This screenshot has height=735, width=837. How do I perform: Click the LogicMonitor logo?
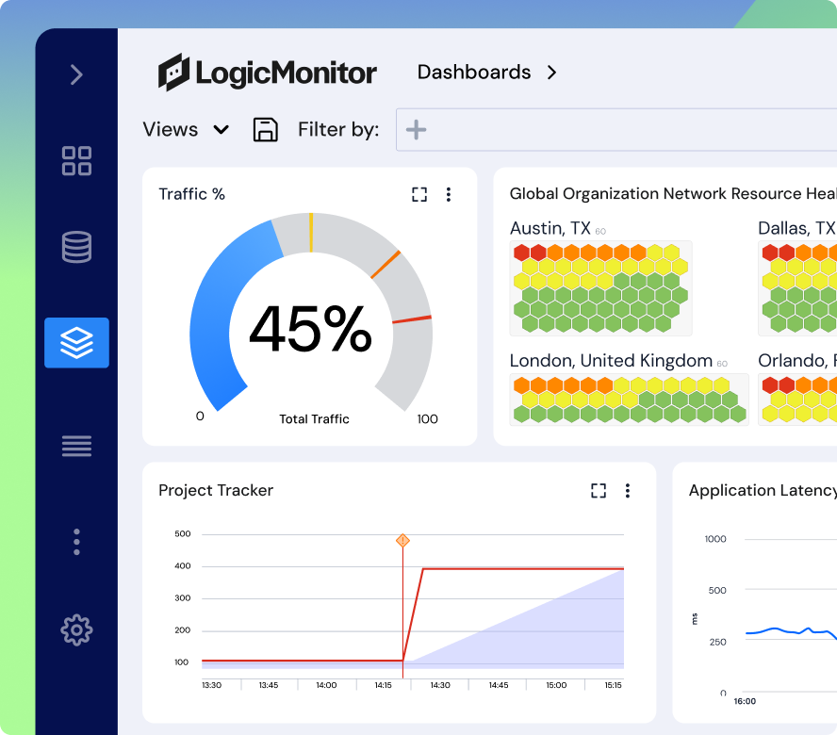[268, 73]
